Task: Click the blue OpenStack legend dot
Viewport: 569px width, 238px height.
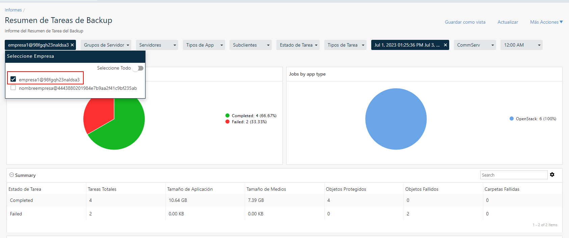Action: 512,118
